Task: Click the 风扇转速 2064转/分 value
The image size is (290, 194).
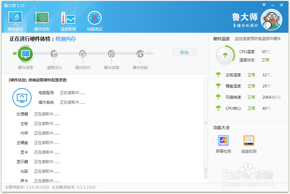Action: pos(271,97)
